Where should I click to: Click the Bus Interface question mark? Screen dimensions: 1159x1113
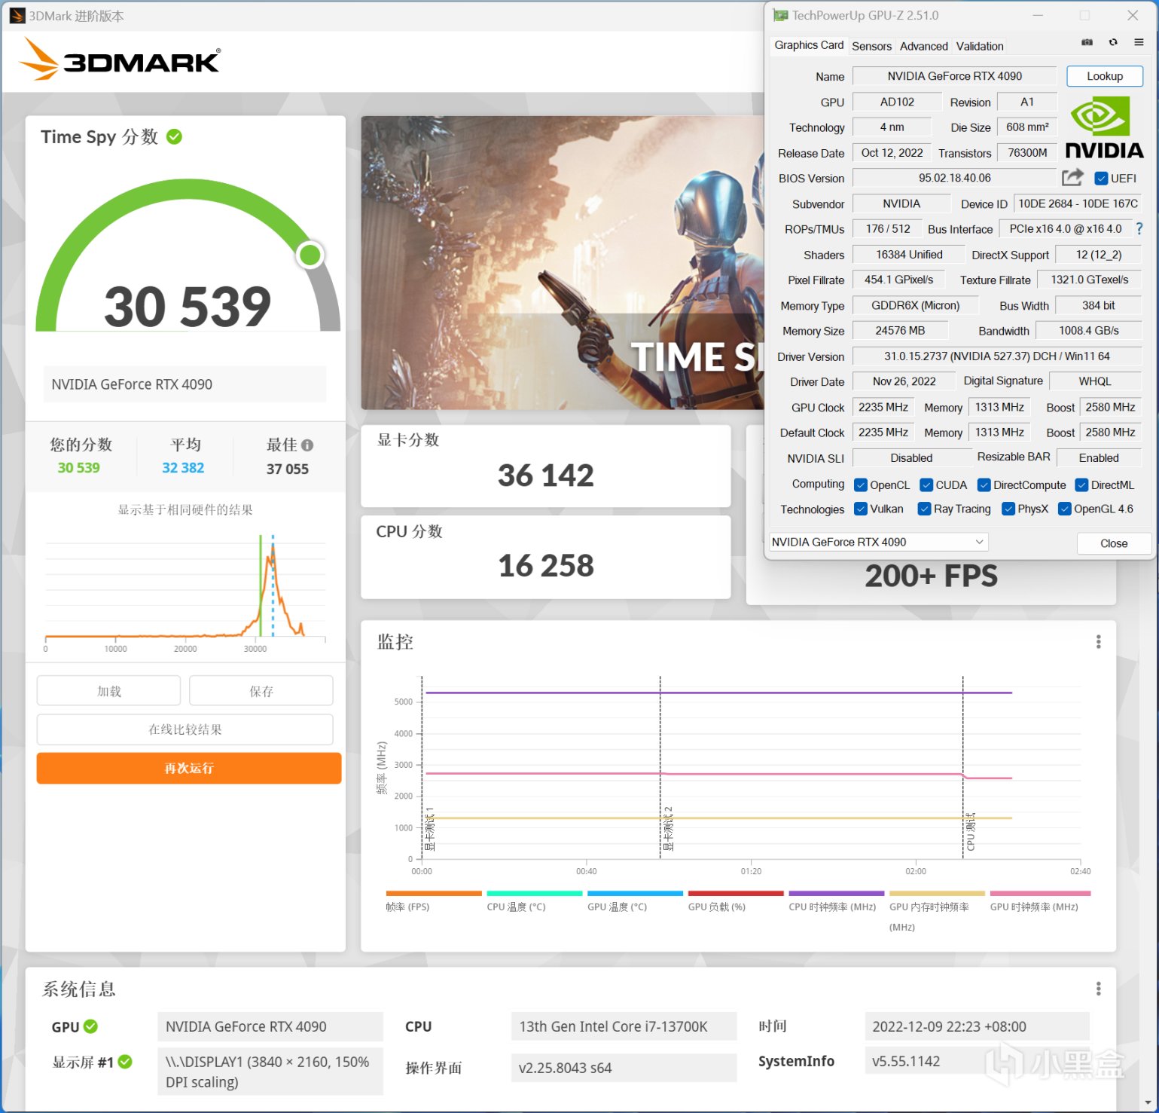pyautogui.click(x=1139, y=229)
